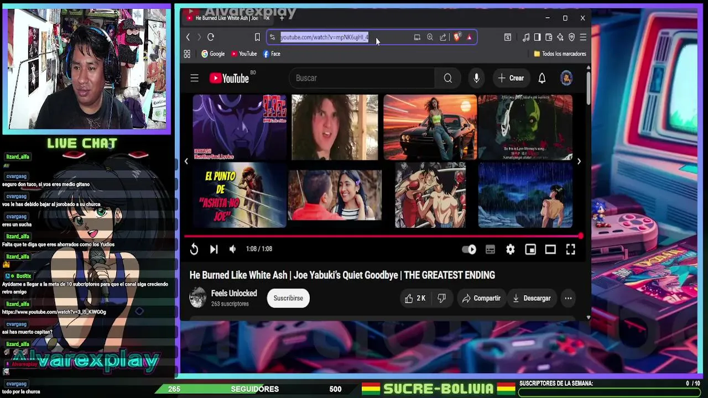
Task: Toggle the browser sidebar panel
Action: pyautogui.click(x=537, y=37)
